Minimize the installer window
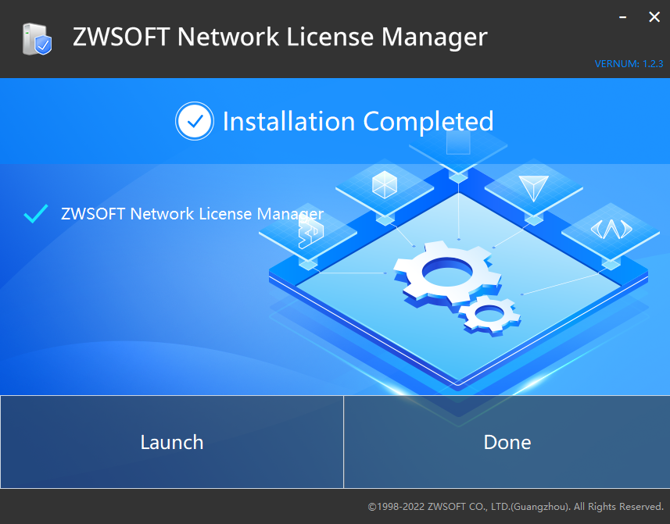Screen dimensions: 670x524 pos(622,17)
